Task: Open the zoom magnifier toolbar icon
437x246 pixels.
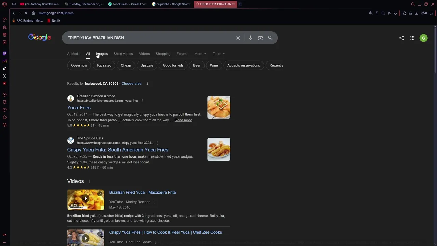Action: click(371, 13)
